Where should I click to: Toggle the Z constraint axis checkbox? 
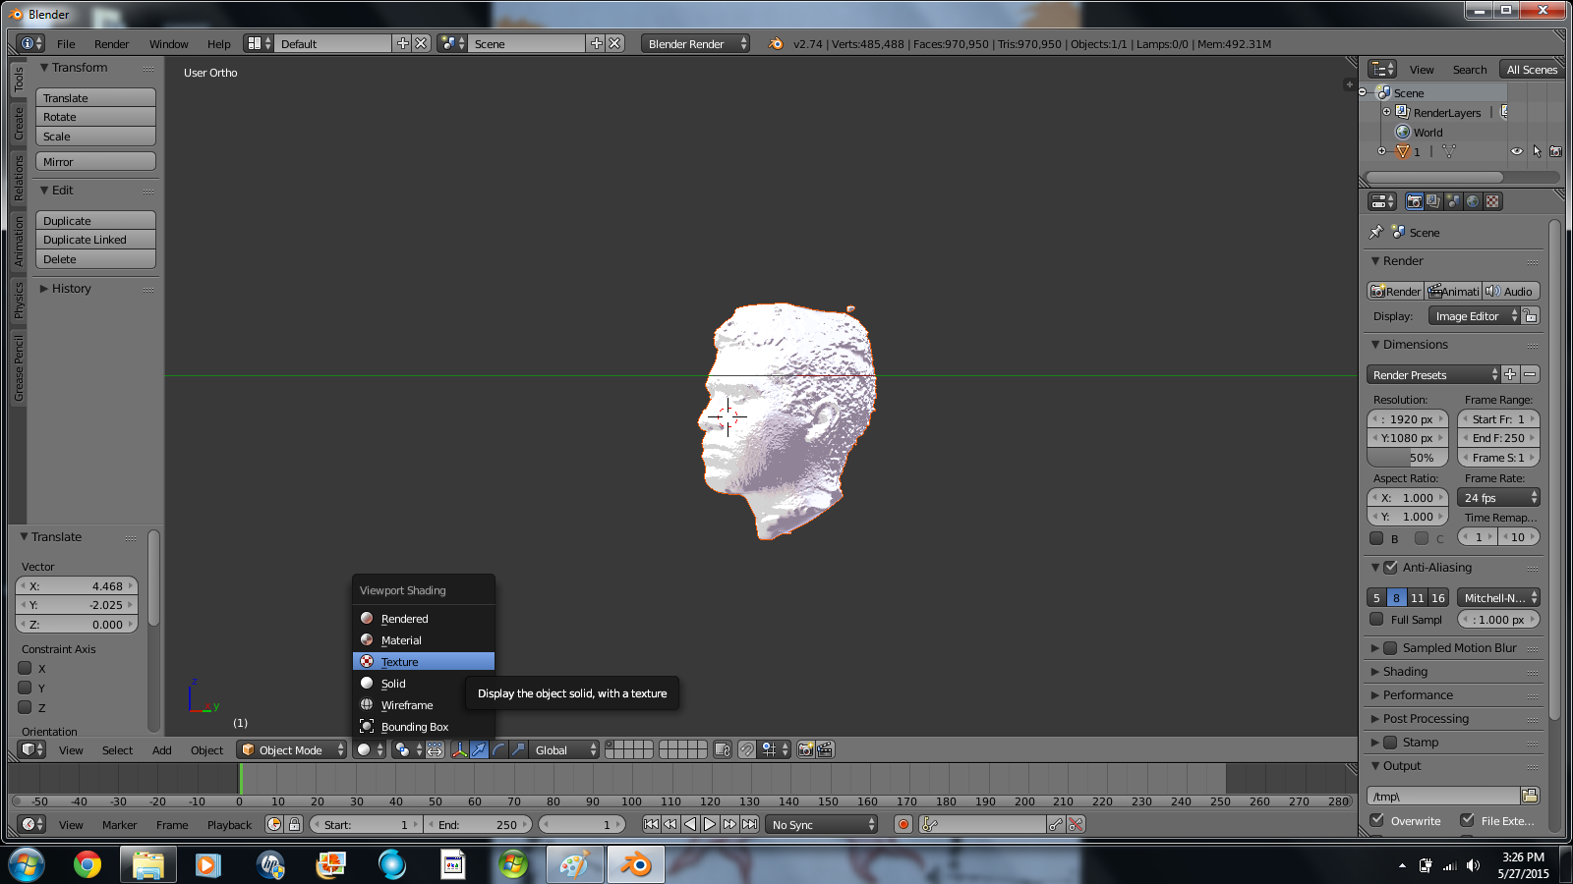point(26,707)
